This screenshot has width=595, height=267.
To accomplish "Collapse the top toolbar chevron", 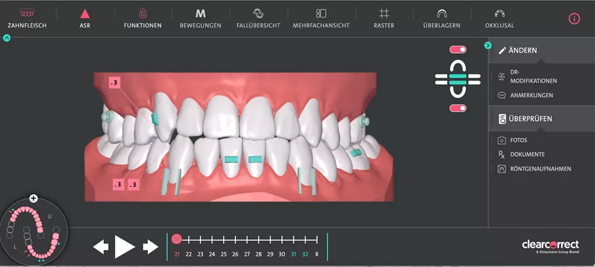I will (7, 38).
